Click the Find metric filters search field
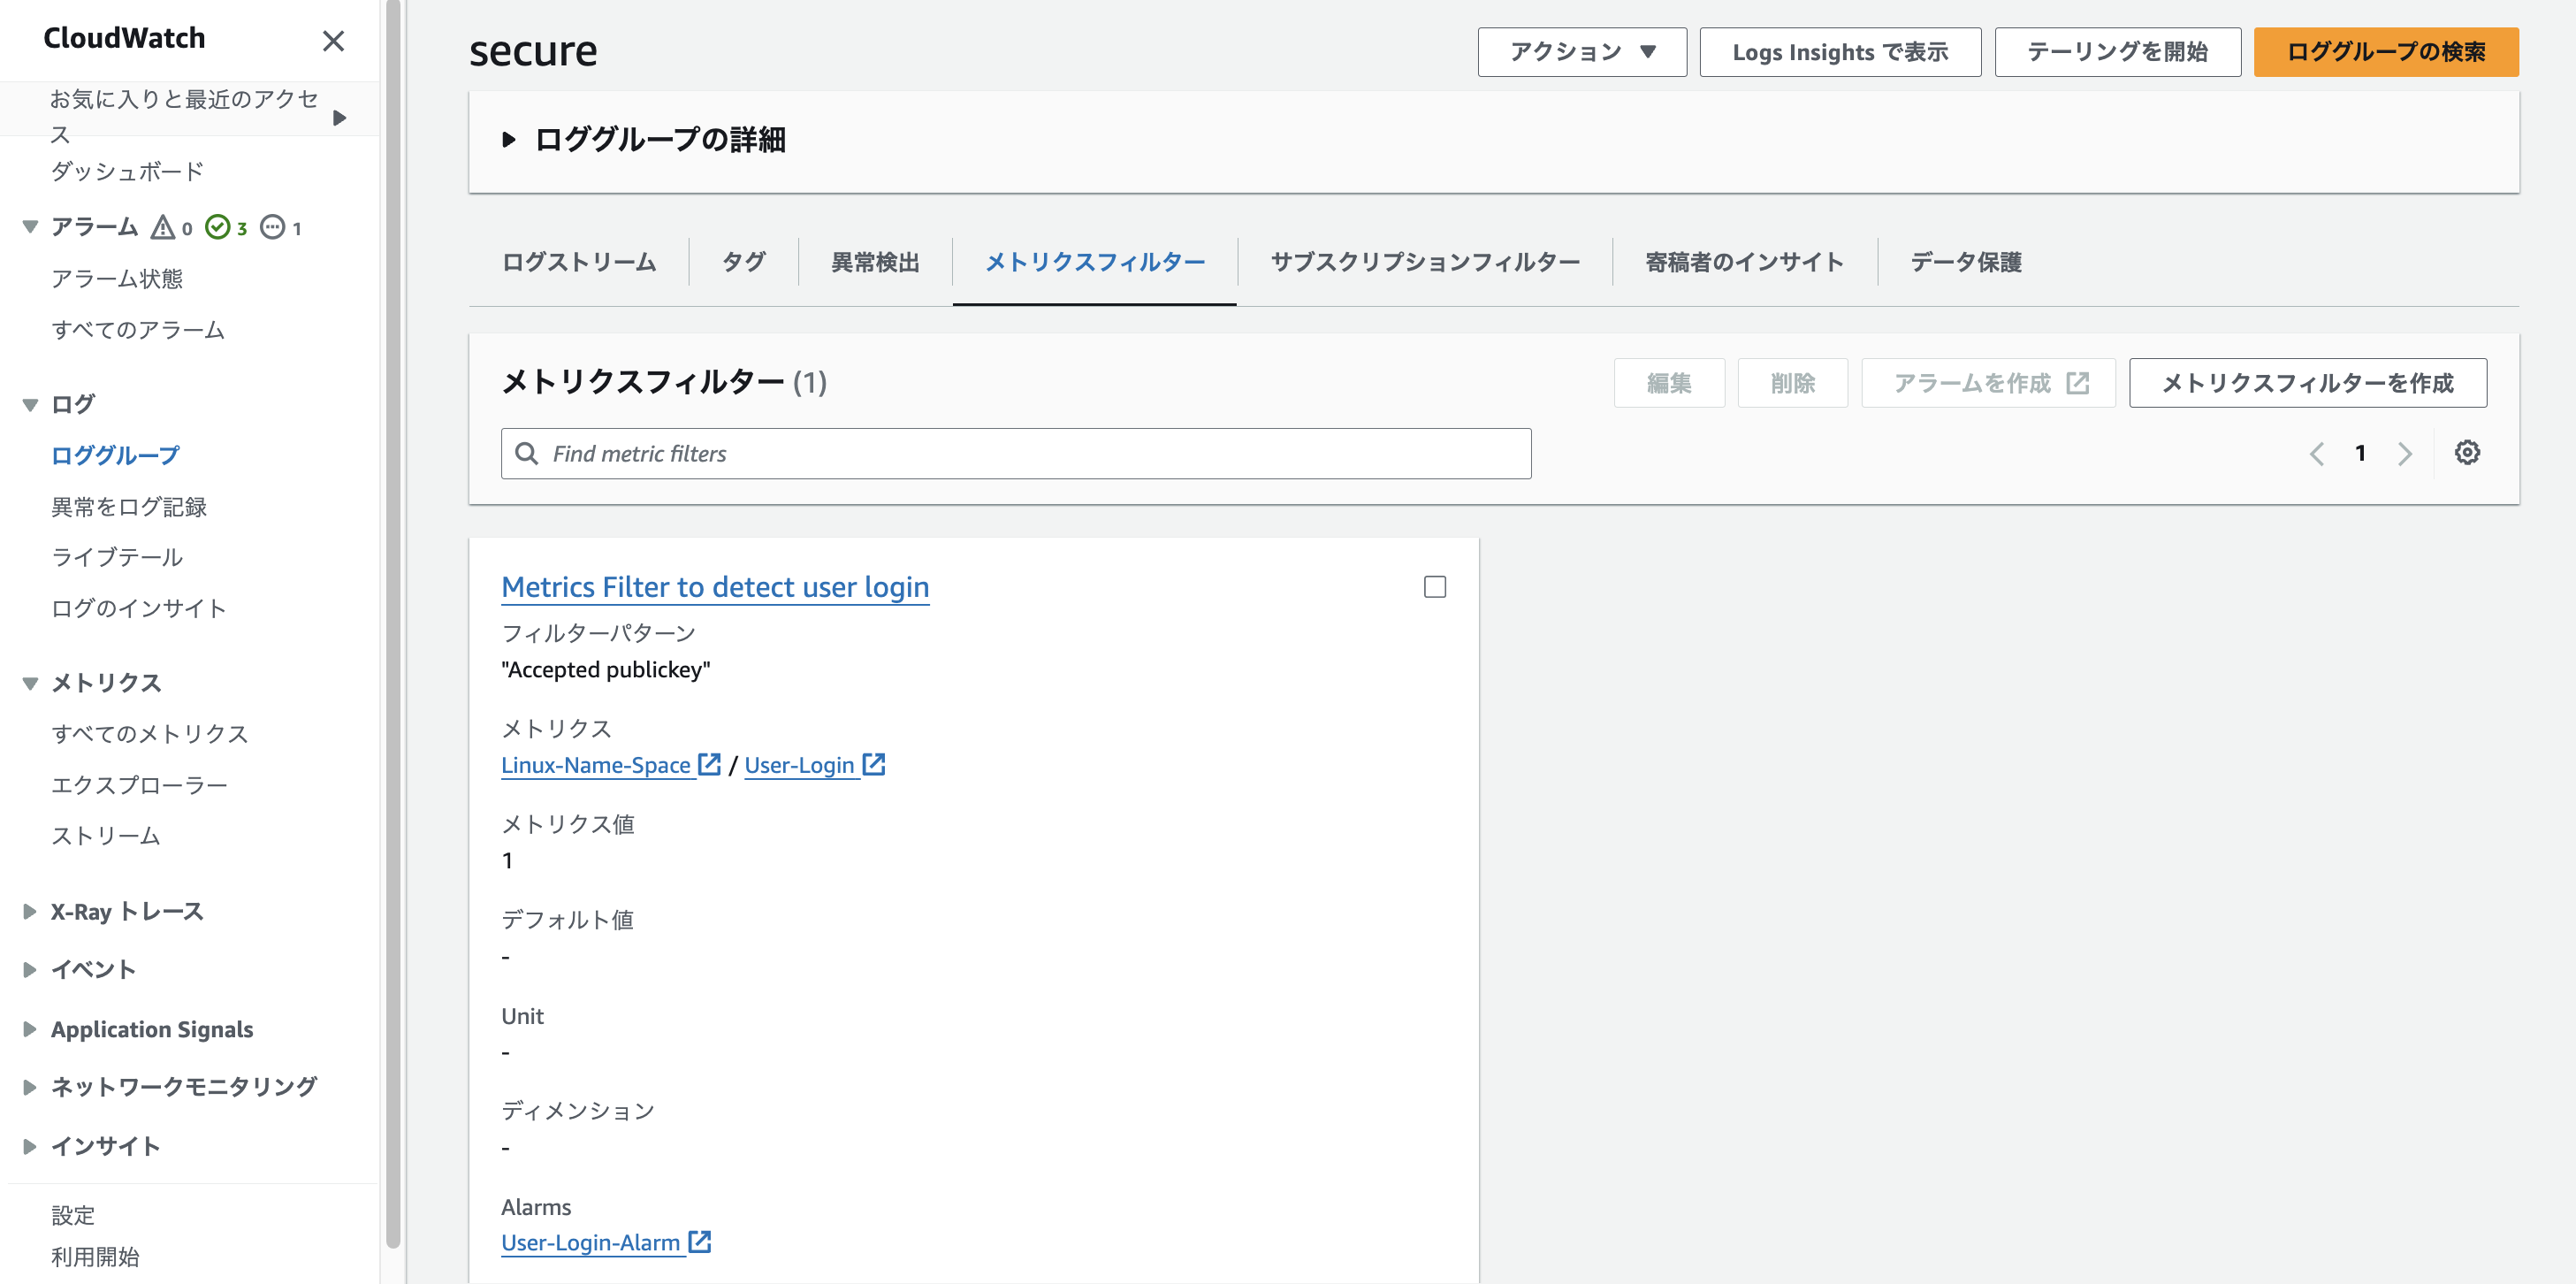The image size is (2576, 1284). click(x=1015, y=454)
